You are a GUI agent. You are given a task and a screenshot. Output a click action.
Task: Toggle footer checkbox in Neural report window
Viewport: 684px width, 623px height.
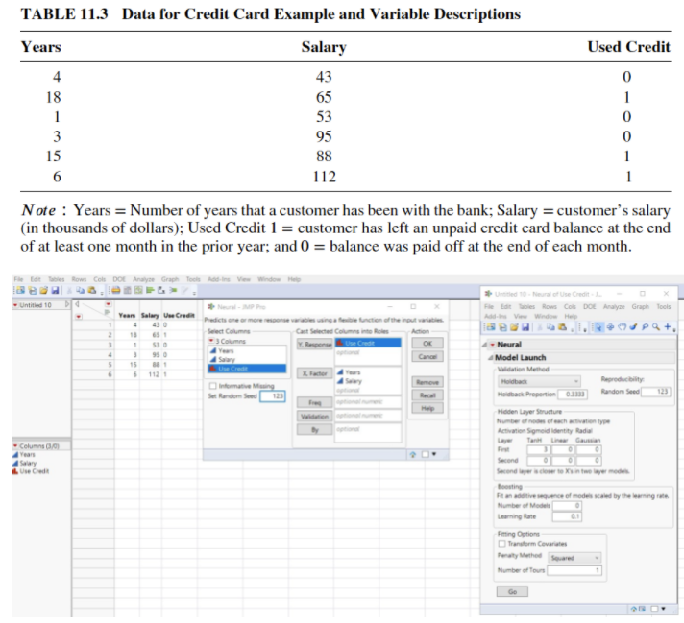654,609
